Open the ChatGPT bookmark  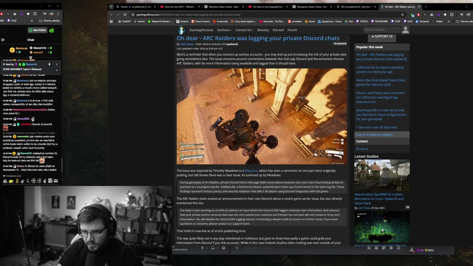(124, 21)
